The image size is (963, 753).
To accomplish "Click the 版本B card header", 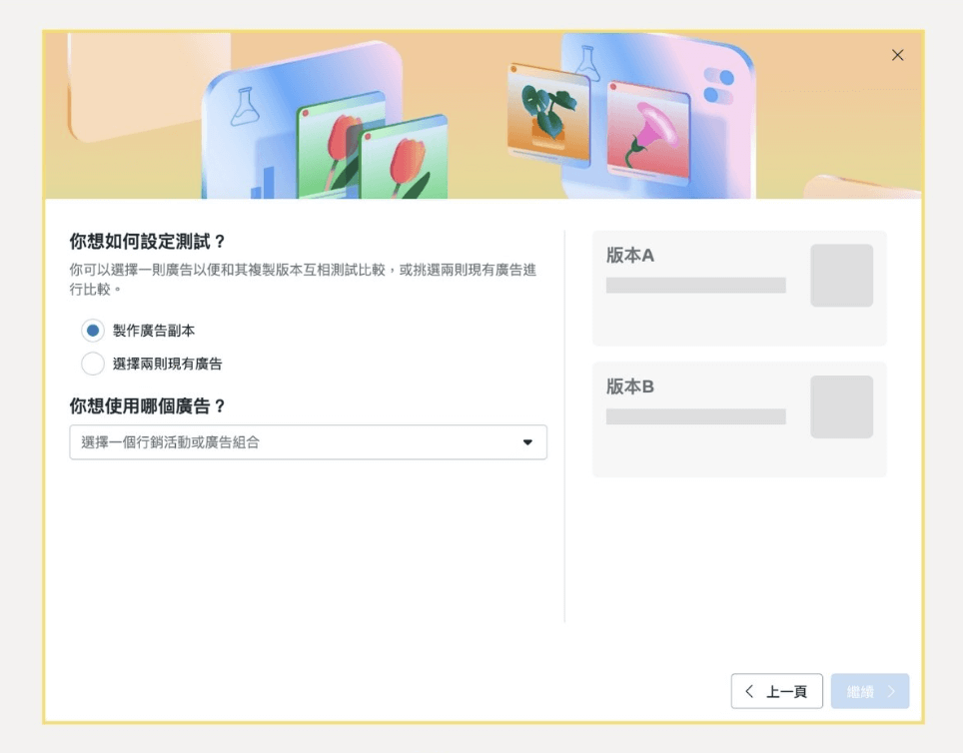I will click(628, 386).
